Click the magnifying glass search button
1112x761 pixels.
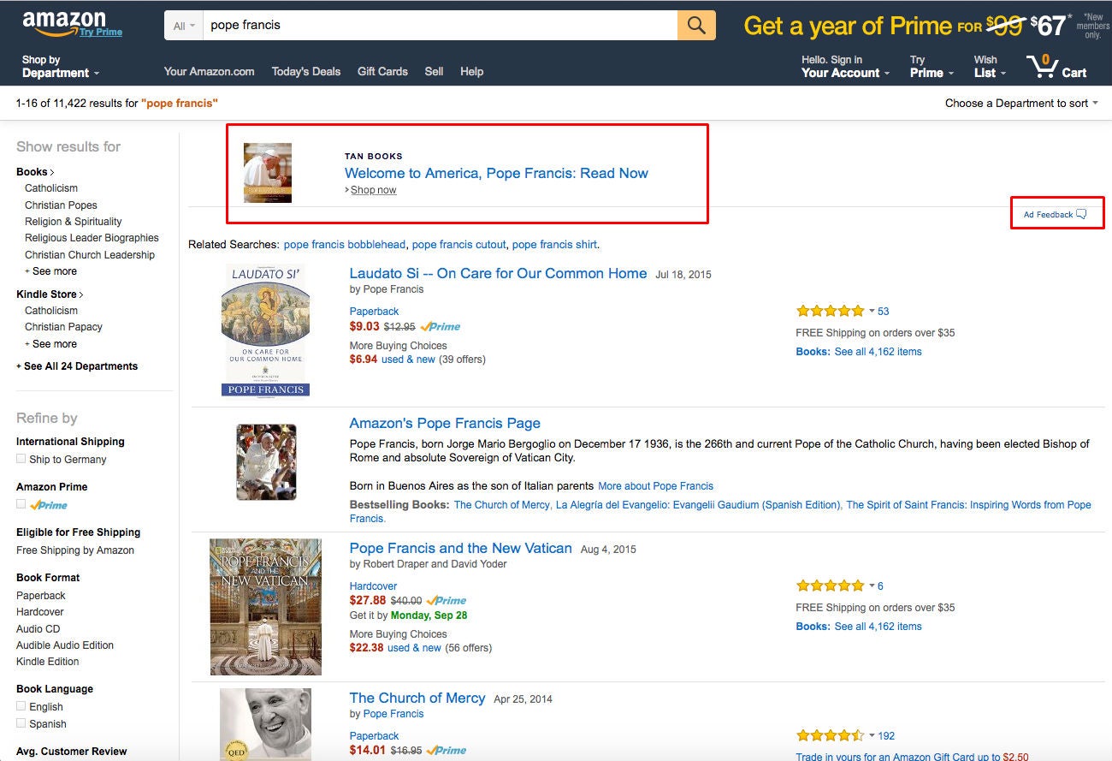696,26
